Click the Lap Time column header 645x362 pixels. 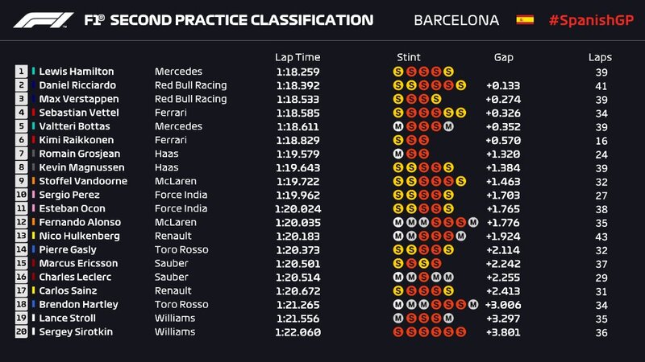click(298, 57)
